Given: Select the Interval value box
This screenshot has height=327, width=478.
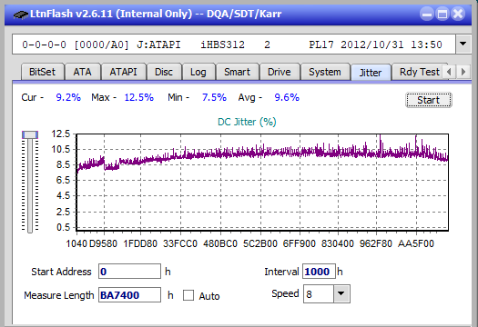Looking at the screenshot, I should (x=319, y=272).
